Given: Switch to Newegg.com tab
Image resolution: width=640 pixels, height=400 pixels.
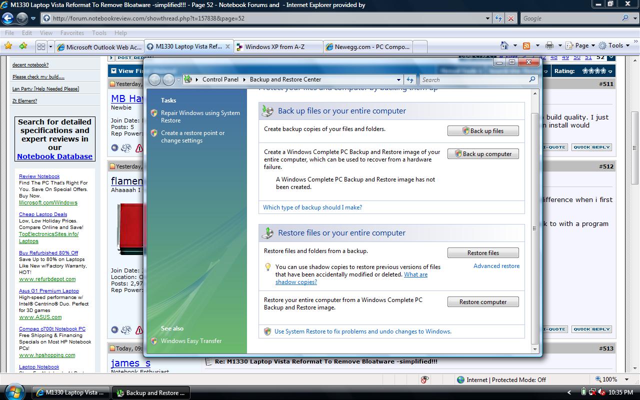Looking at the screenshot, I should pyautogui.click(x=368, y=47).
